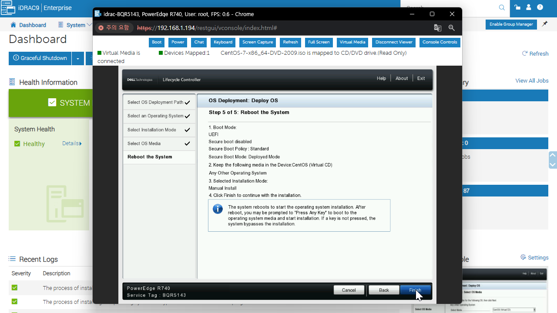Open Virtual Media settings
557x313 pixels.
352,42
